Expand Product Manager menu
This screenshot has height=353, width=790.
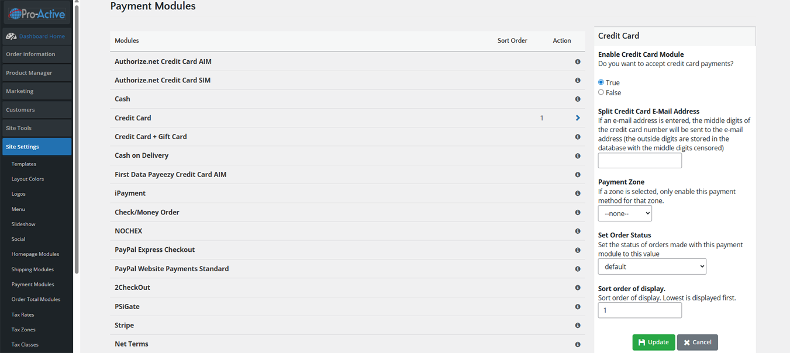(x=37, y=73)
